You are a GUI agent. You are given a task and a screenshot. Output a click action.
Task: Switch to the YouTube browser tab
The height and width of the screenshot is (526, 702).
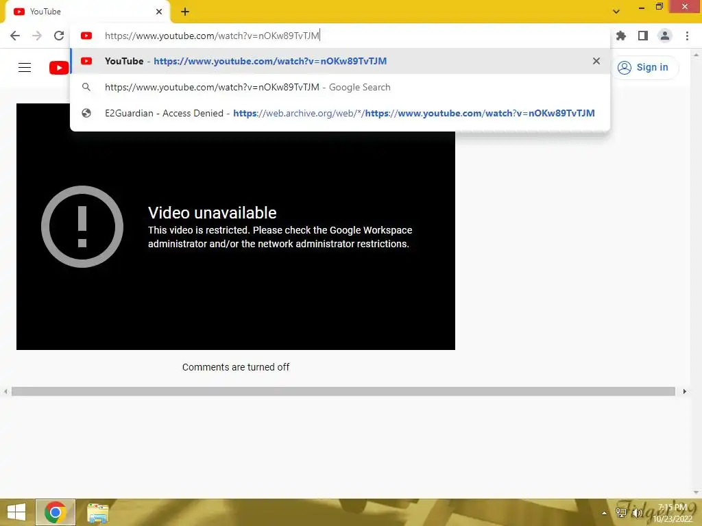87,12
